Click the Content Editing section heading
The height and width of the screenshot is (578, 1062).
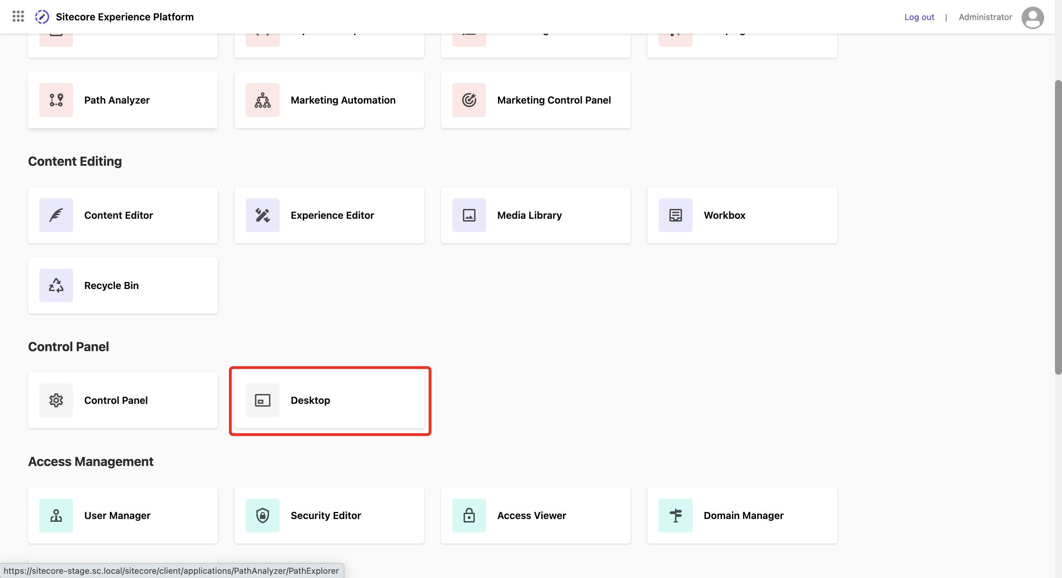pos(75,161)
